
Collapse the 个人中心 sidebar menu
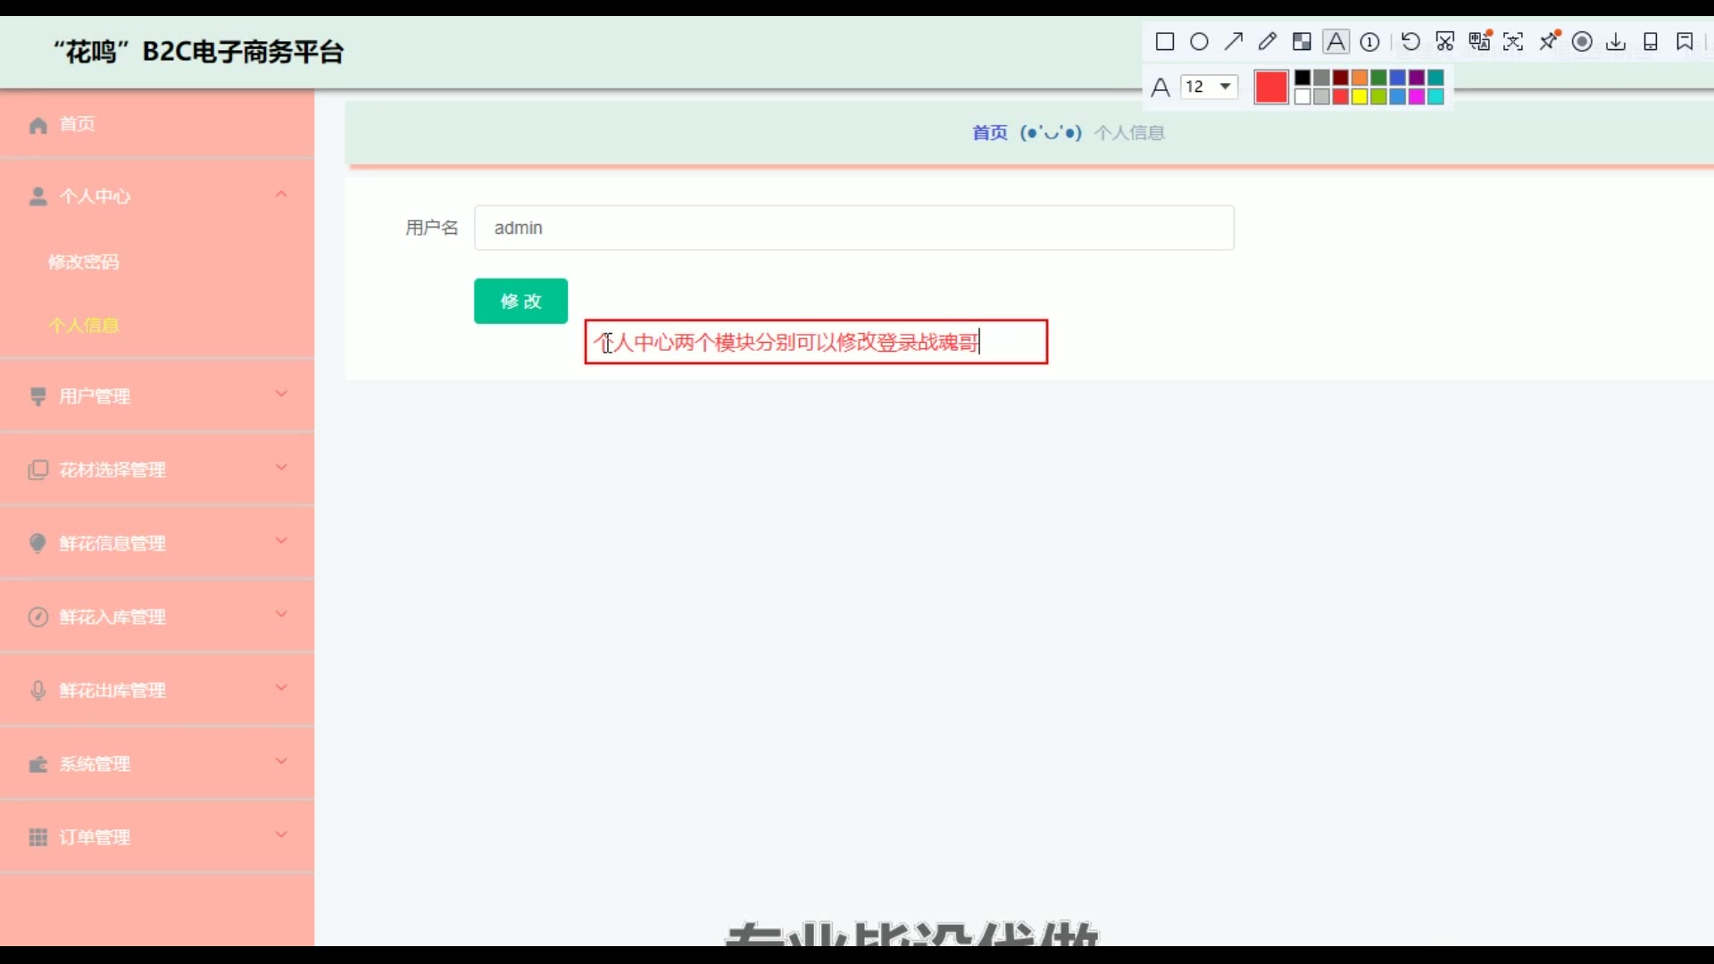(x=281, y=195)
